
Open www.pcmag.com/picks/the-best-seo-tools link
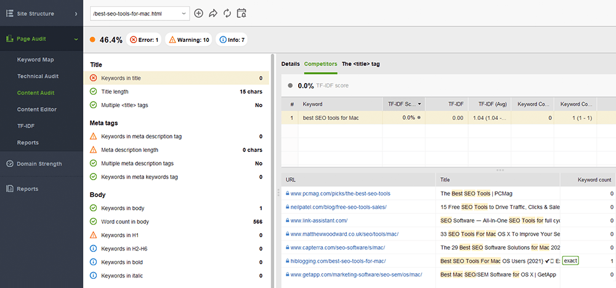340,193
